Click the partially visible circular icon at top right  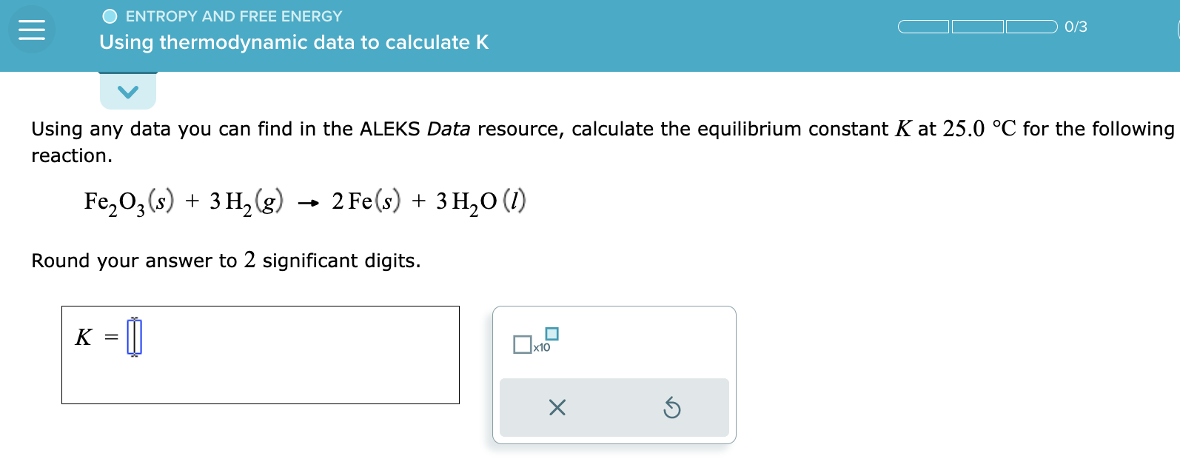click(x=1176, y=27)
